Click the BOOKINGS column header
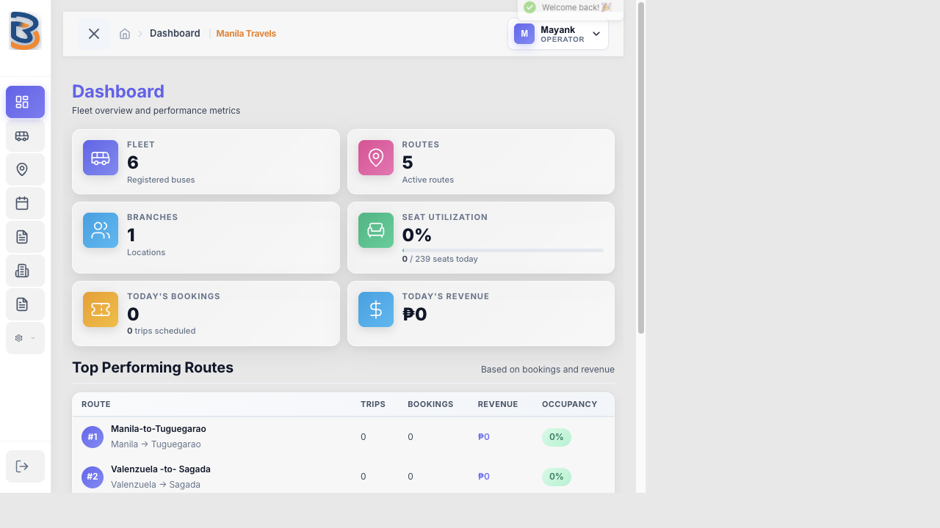This screenshot has width=940, height=528. 430,404
